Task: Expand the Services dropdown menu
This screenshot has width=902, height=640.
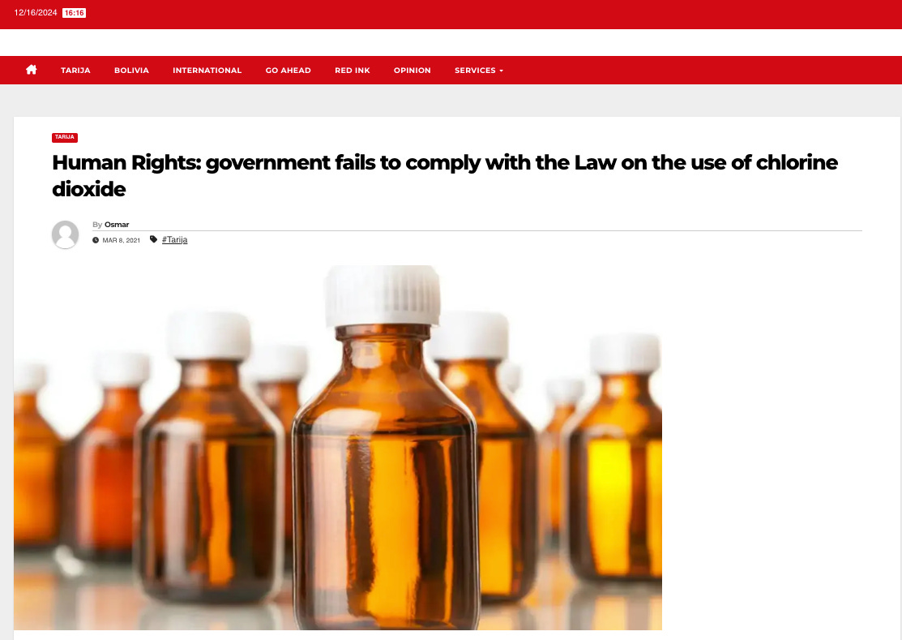Action: [x=479, y=71]
